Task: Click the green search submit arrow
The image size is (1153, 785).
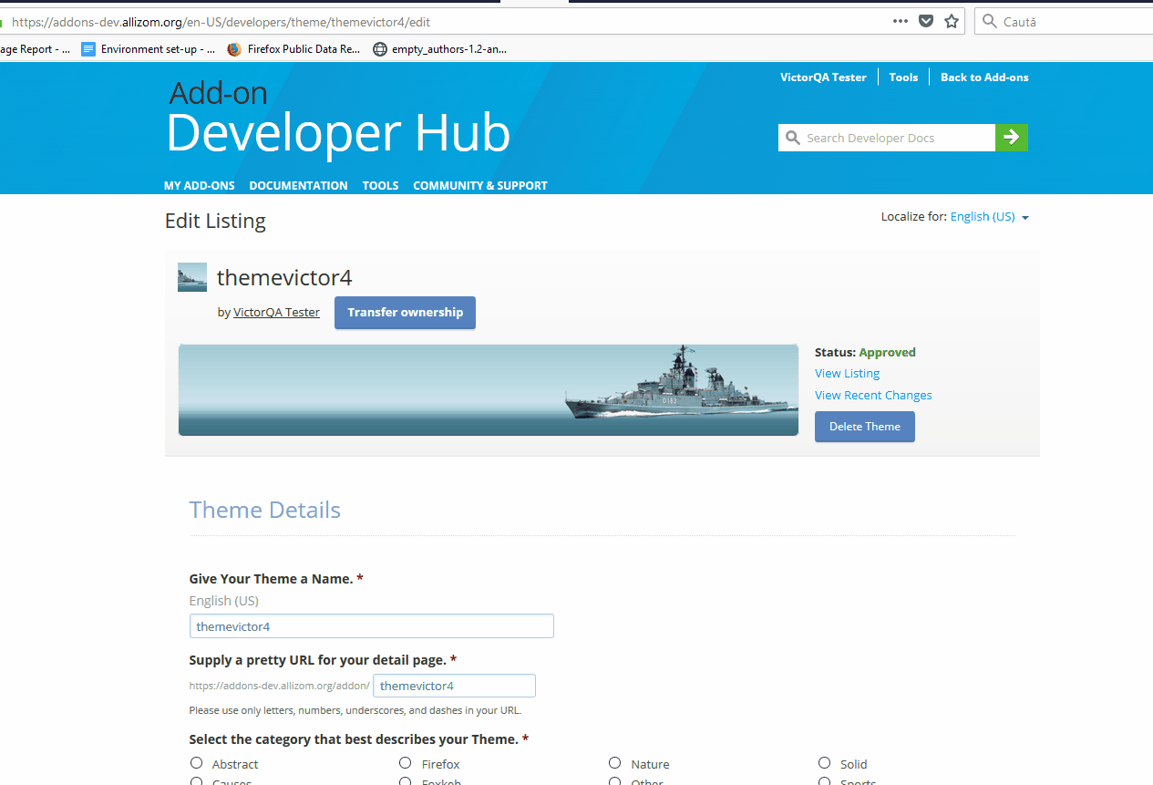Action: 1011,137
